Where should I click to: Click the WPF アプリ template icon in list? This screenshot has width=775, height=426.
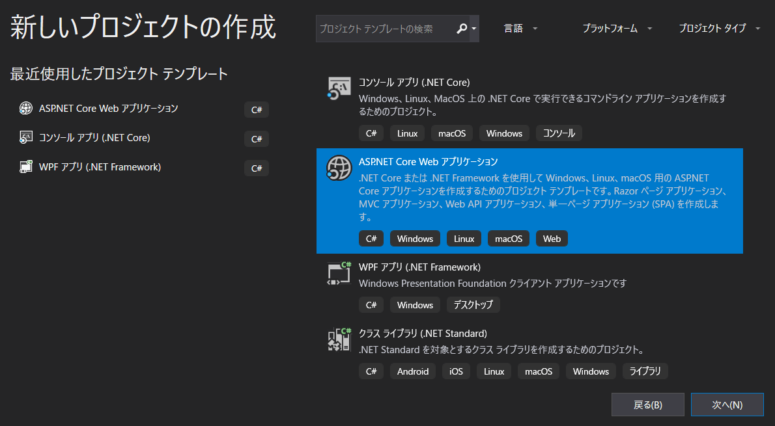[339, 273]
